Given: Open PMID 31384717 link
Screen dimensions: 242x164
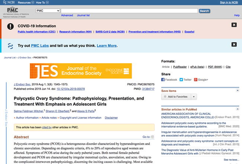Looking at the screenshot, I should pos(148,89).
